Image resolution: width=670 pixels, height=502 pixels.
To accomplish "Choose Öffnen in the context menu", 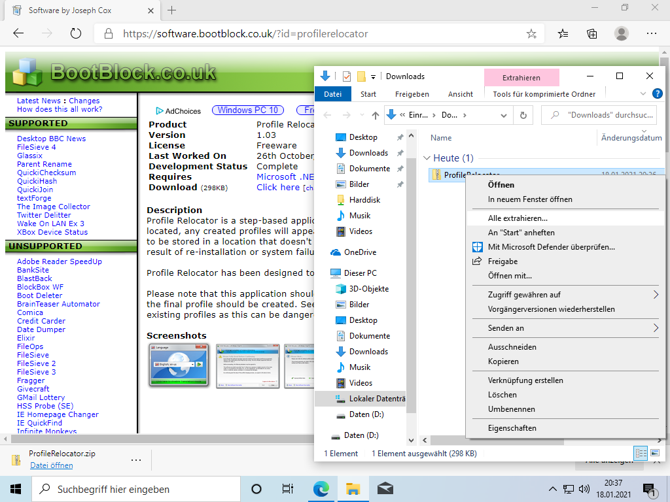I will pyautogui.click(x=565, y=185).
